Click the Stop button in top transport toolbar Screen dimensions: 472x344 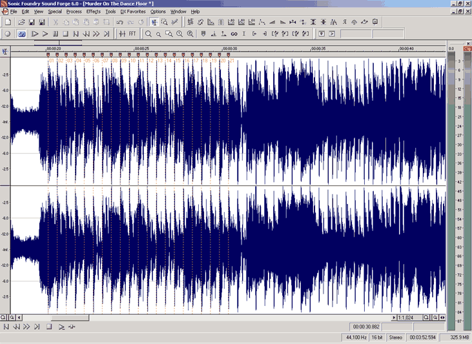[66, 34]
